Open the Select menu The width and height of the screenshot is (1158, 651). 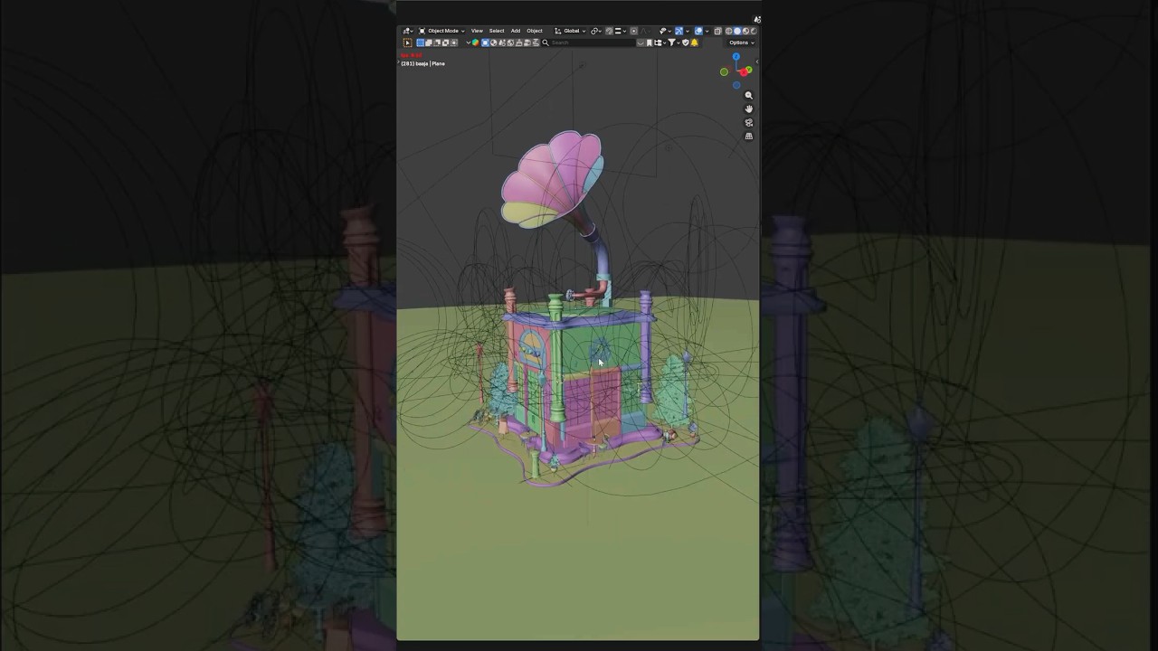coord(497,31)
